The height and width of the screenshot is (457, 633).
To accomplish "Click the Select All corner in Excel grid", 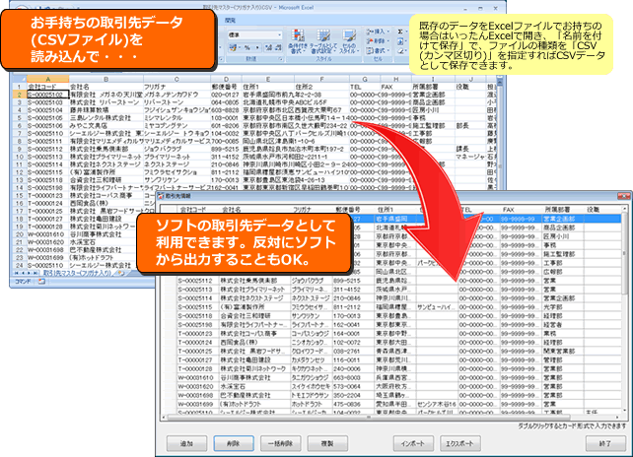I will point(18,79).
